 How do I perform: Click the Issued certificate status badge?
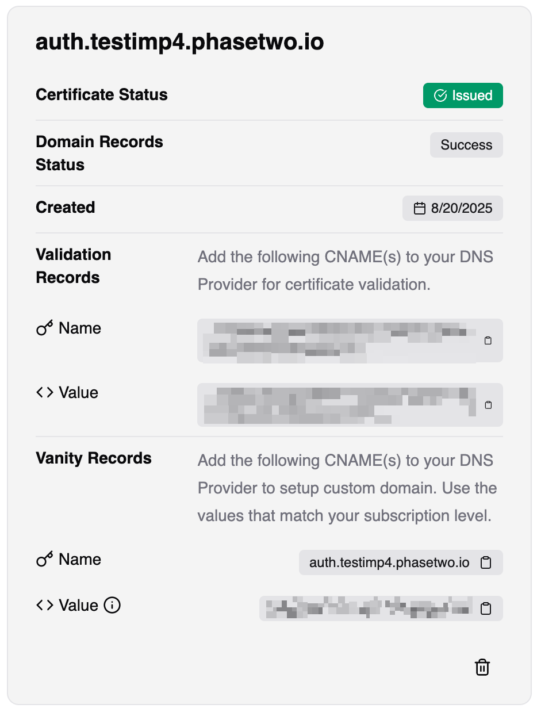coord(463,95)
